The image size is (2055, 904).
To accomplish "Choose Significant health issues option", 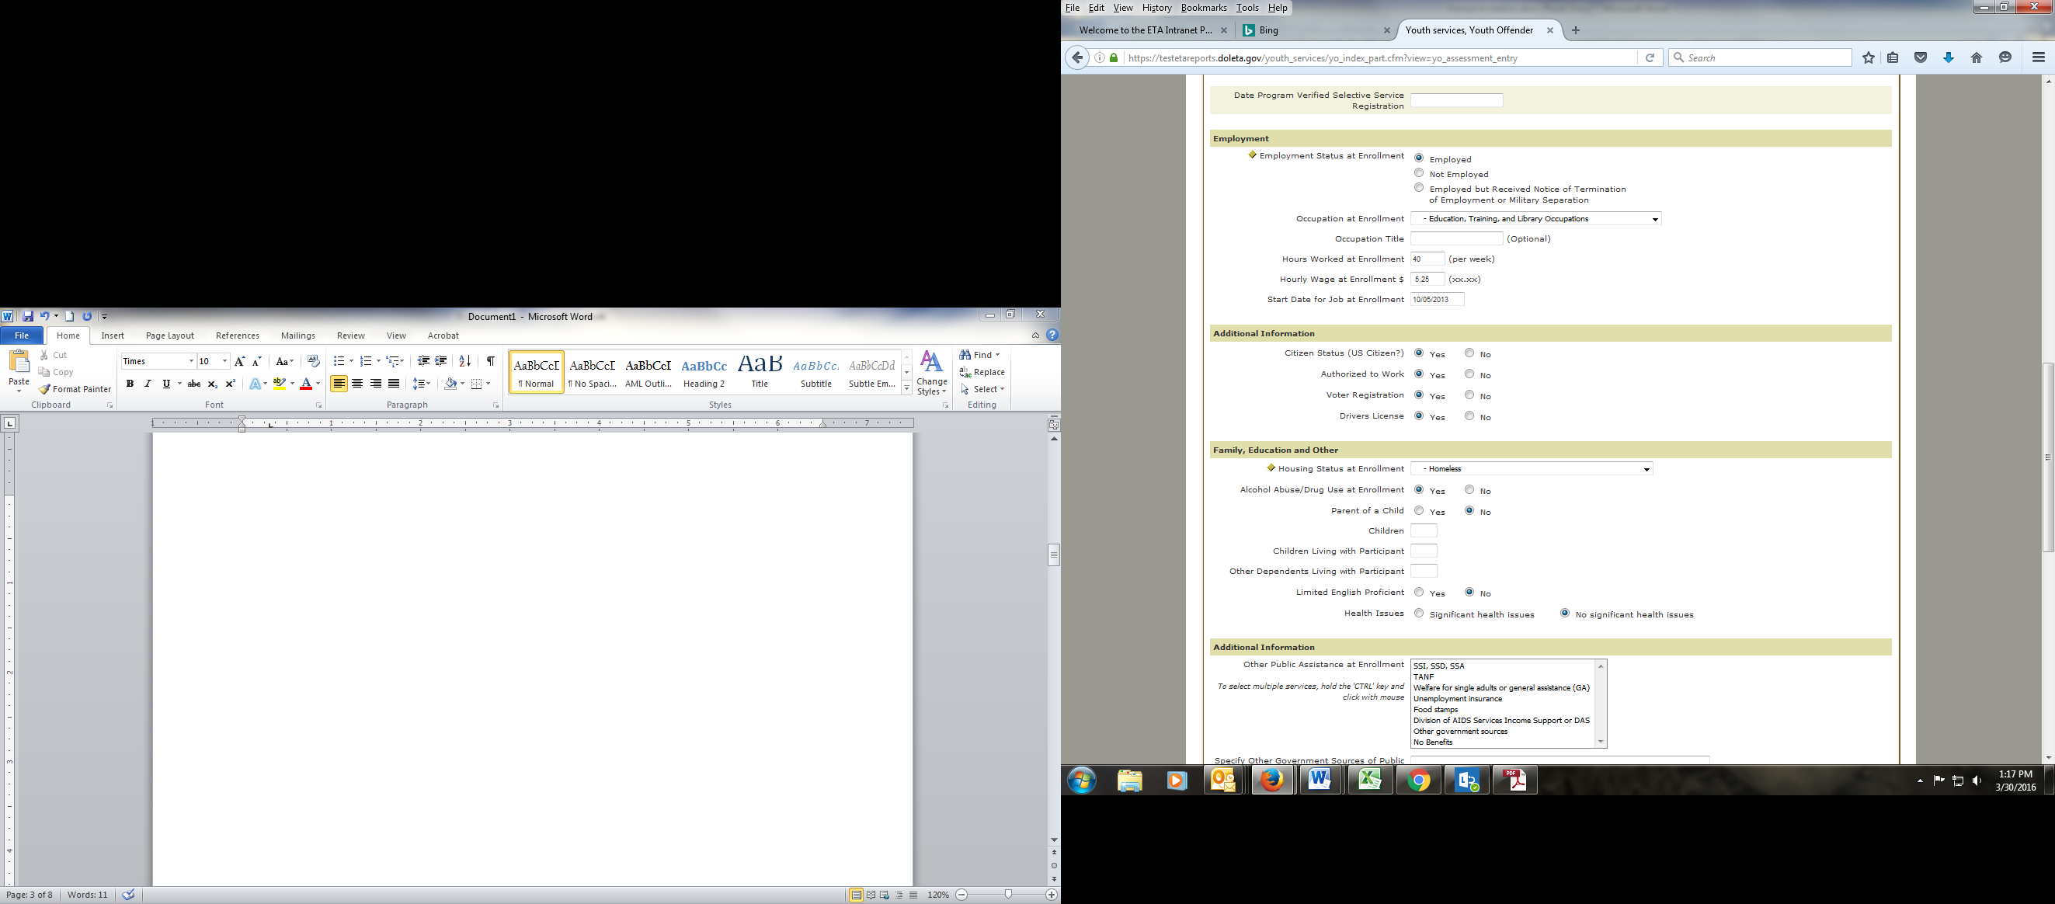I will [x=1418, y=614].
